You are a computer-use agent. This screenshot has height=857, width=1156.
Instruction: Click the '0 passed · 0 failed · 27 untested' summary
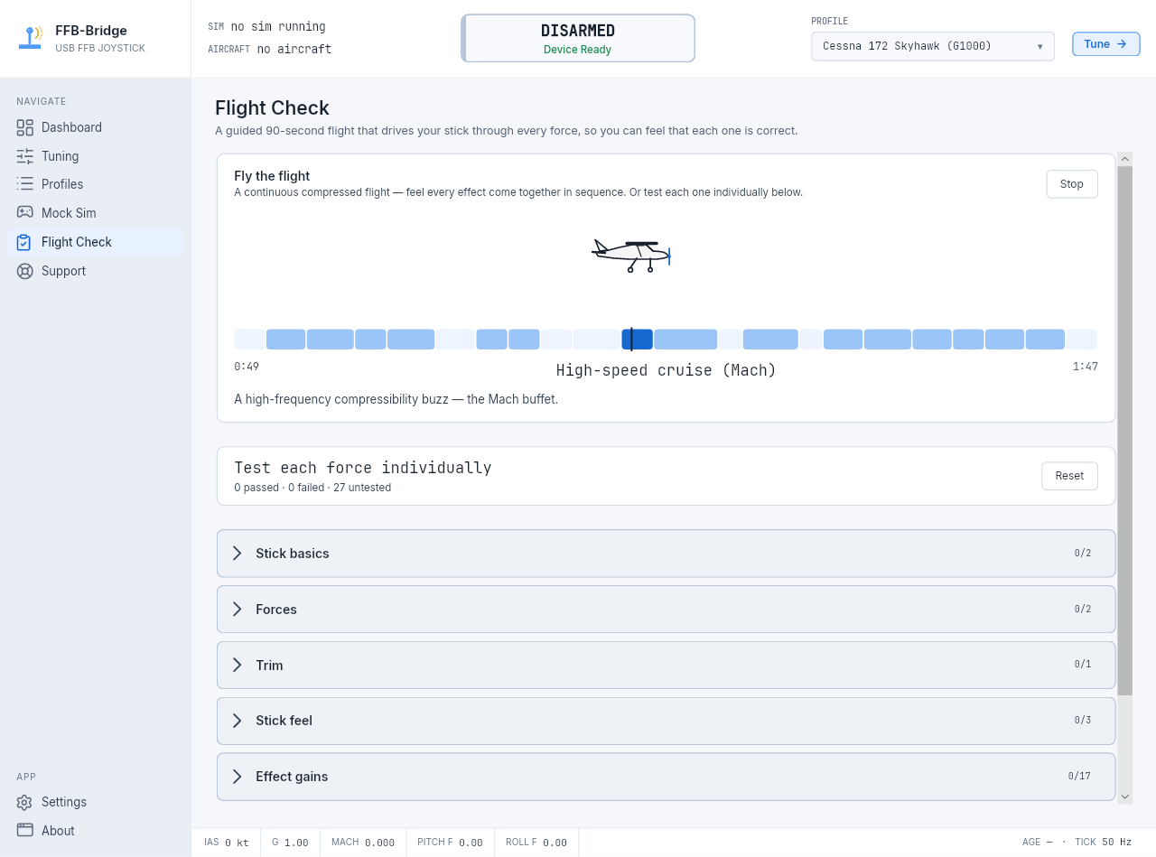[312, 488]
